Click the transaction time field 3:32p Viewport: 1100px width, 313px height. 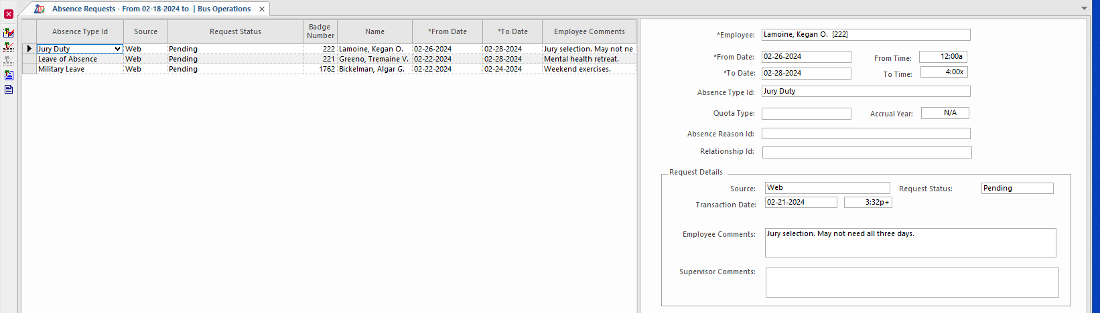point(868,202)
